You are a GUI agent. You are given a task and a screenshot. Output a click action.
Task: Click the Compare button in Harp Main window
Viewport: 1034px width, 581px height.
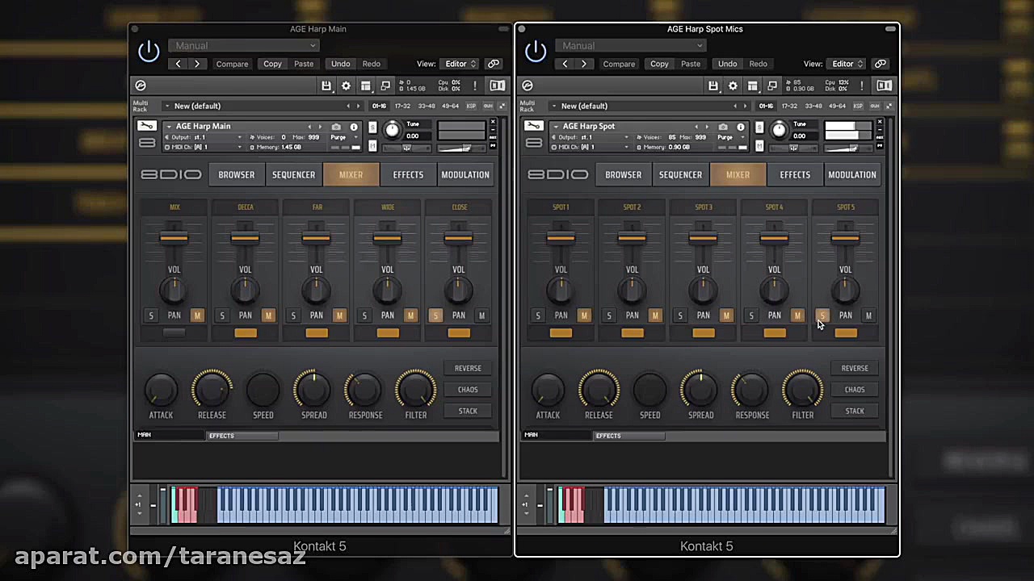pyautogui.click(x=232, y=64)
